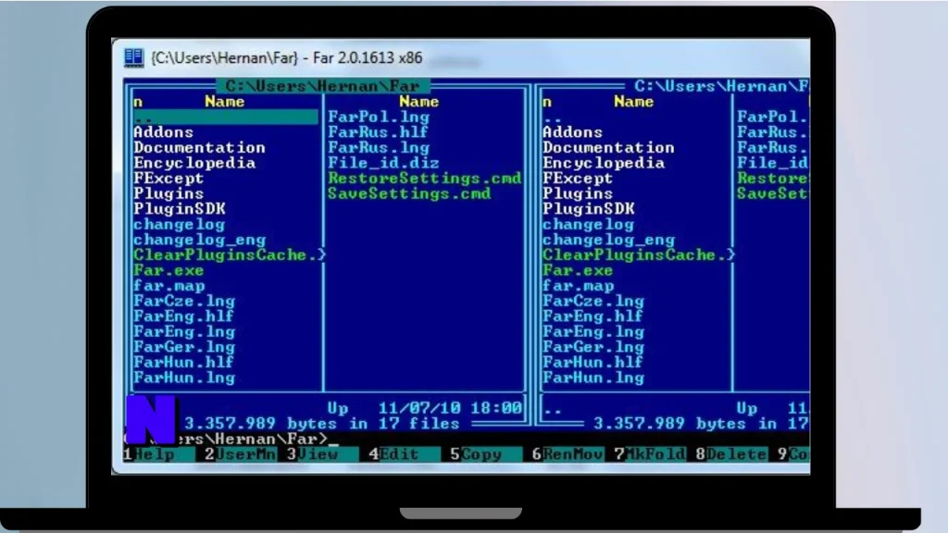The image size is (948, 533).
Task: Select '..' parent entry in the right panel
Action: (x=552, y=118)
